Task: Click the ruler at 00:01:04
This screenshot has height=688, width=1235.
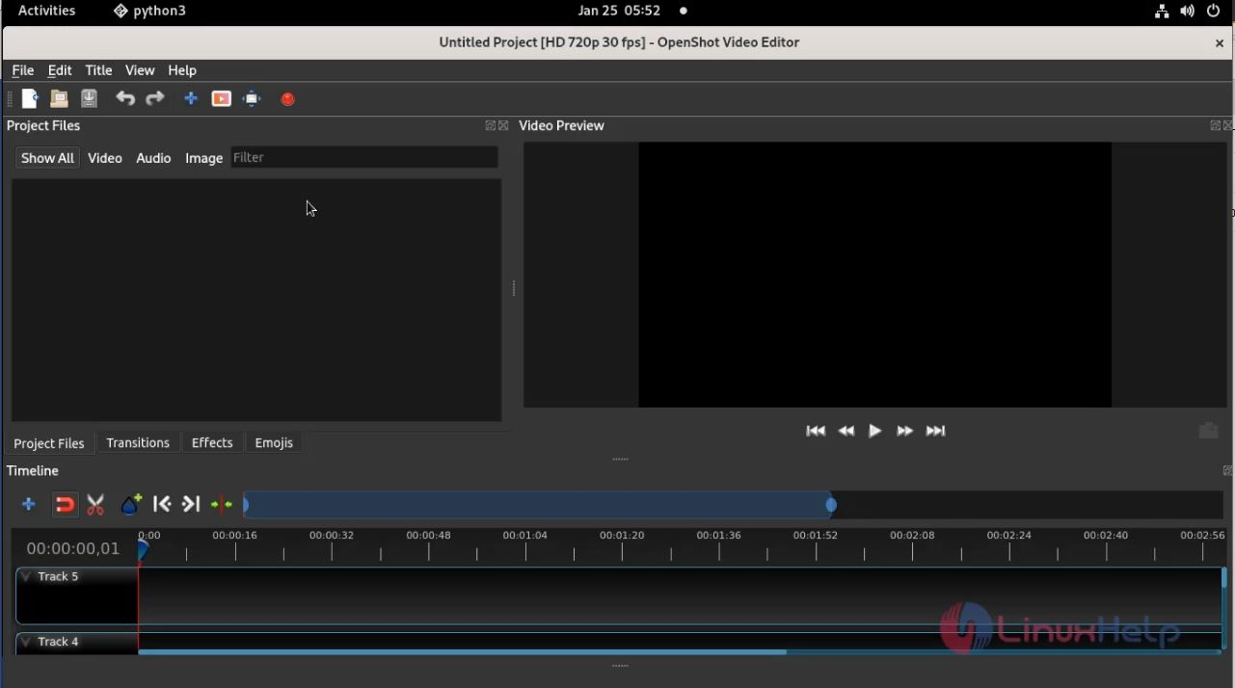Action: 524,536
